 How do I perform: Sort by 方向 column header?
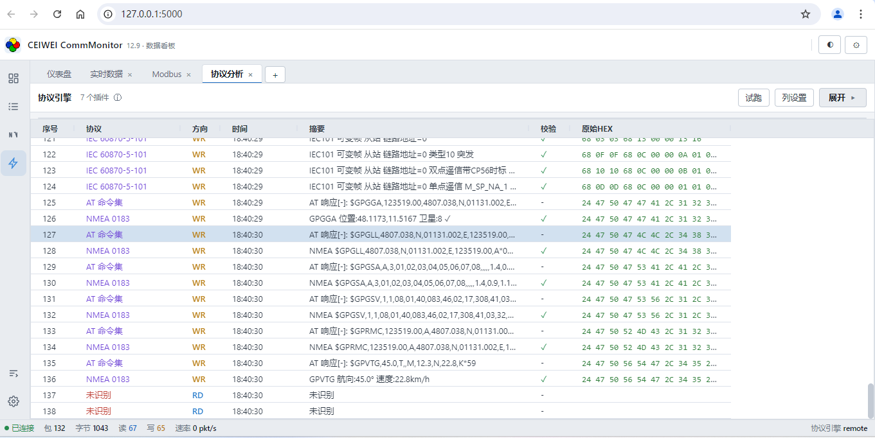(x=200, y=128)
